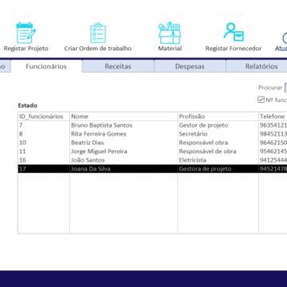The image size is (287, 287).
Task: Select the João Santos Eletricista row
Action: point(152,160)
